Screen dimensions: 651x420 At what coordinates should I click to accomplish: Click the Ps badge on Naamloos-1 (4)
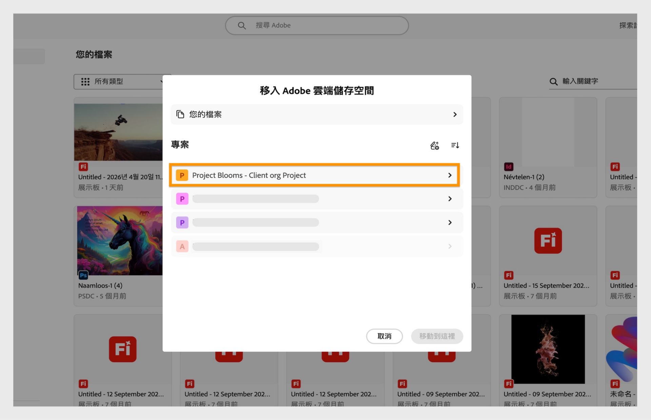point(83,275)
